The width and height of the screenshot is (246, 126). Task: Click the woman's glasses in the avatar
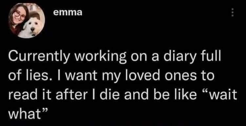coord(19,15)
